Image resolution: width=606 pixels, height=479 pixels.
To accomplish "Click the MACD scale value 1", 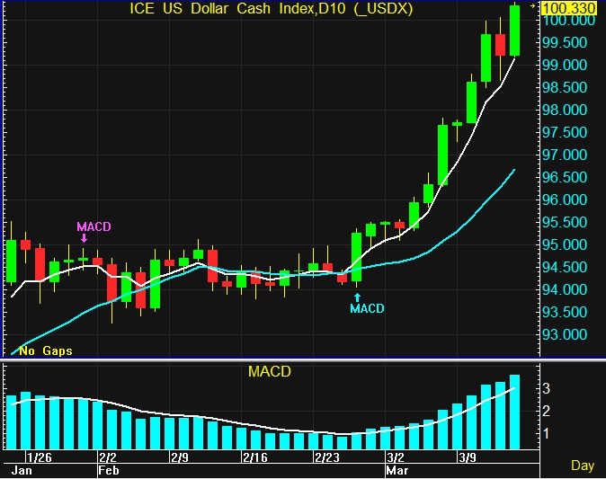I will point(546,434).
